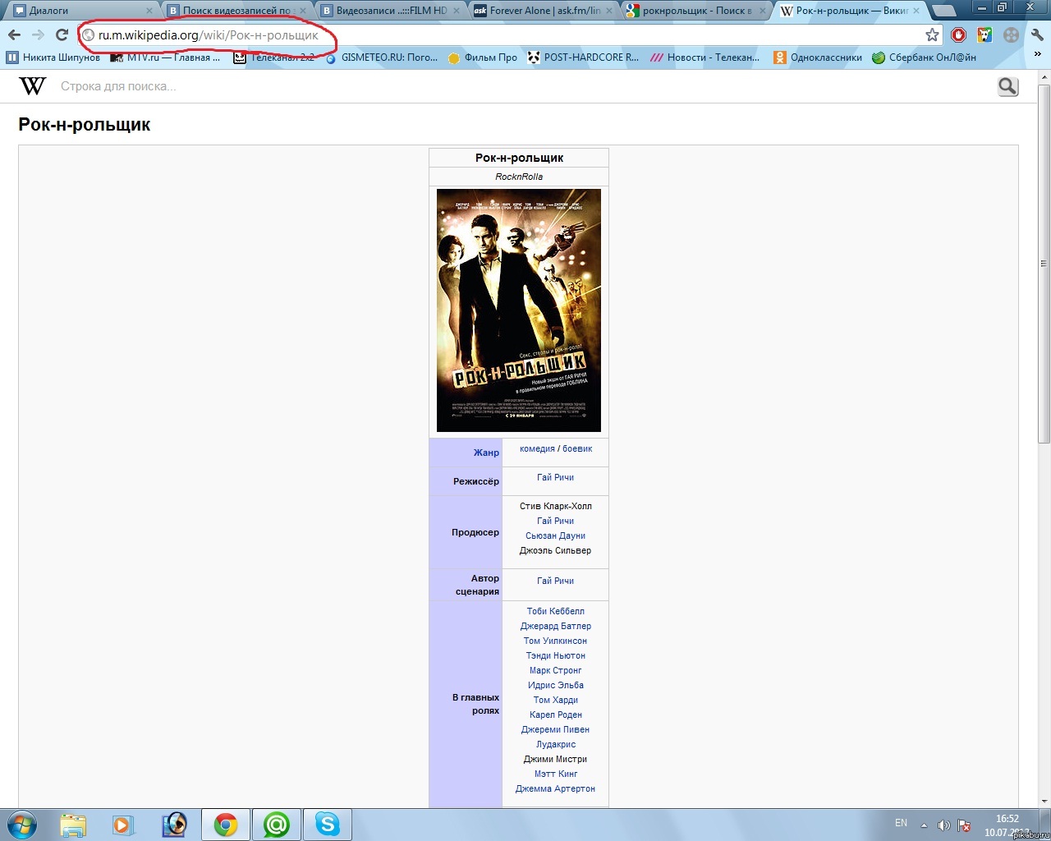The height and width of the screenshot is (841, 1051).
Task: Open the Chrome taskbar icon
Action: (226, 825)
